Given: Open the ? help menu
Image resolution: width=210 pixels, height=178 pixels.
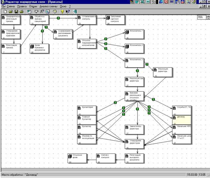Looking at the screenshot, I should point(70,7).
